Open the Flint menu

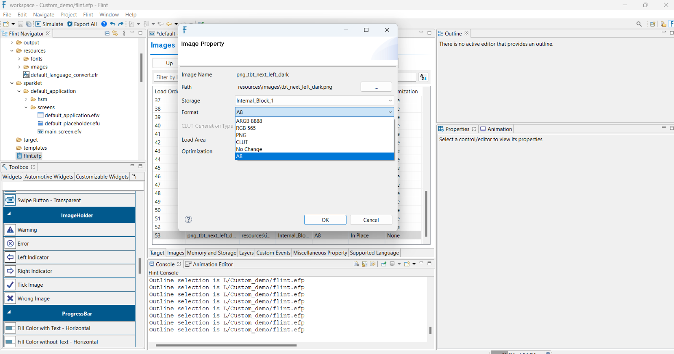(88, 15)
